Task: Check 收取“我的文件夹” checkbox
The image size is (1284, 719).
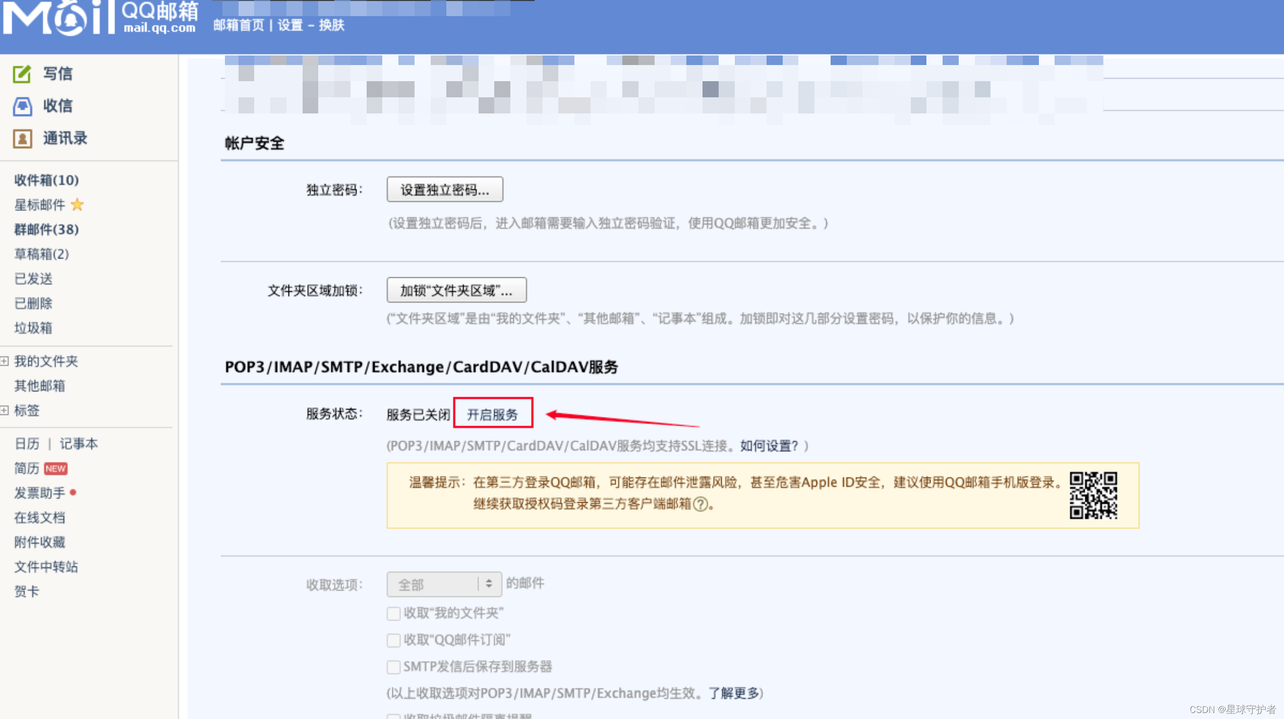Action: (x=393, y=613)
